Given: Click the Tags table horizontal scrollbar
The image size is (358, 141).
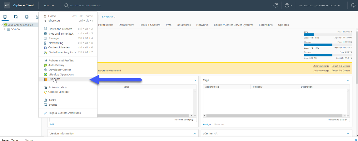Looking at the screenshot, I should point(275,116).
